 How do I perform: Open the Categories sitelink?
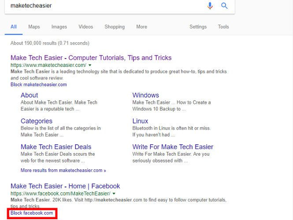tap(37, 121)
